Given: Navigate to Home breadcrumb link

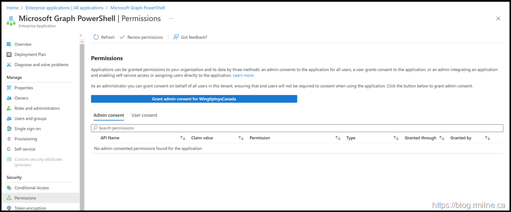Looking at the screenshot, I should [12, 8].
